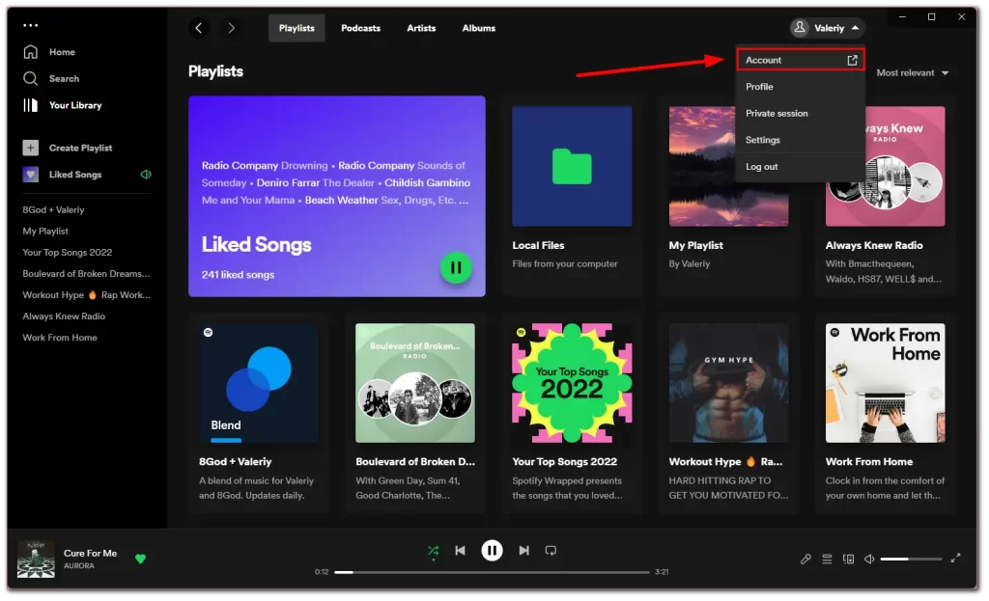Click the now-playing speaker icon beside Liked Songs
The width and height of the screenshot is (989, 601).
tap(146, 175)
